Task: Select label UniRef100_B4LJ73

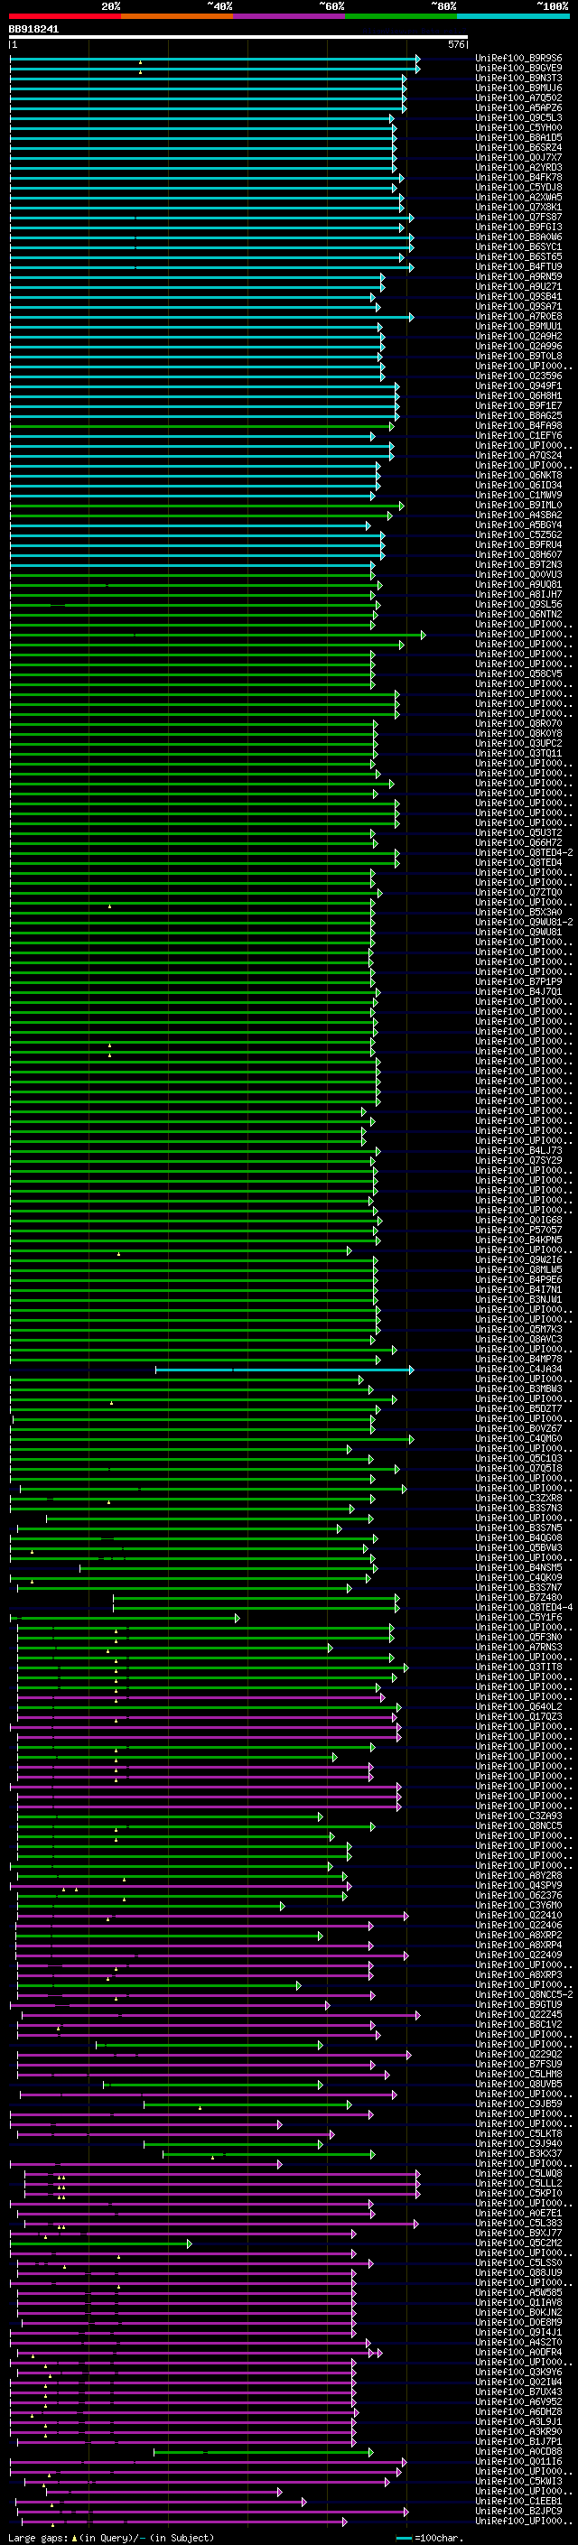Action: 518,1151
